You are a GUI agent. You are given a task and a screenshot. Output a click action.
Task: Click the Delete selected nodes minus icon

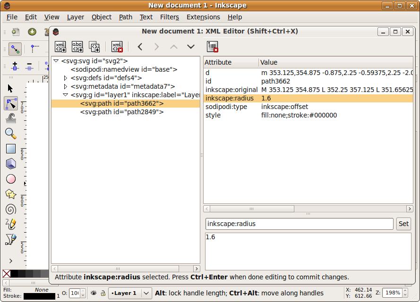(29, 66)
